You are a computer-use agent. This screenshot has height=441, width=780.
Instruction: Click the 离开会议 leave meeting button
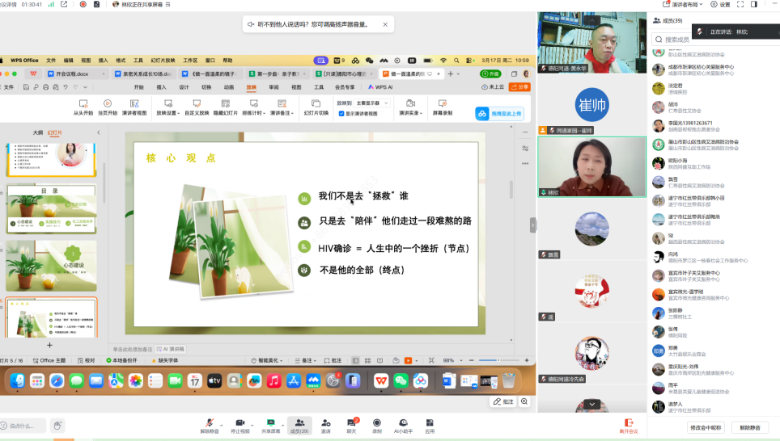628,425
